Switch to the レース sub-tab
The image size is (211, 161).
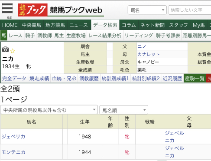[x=16, y=35]
